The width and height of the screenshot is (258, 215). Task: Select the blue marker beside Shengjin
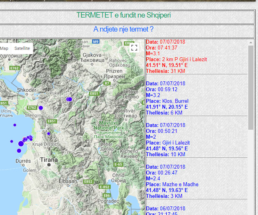click(40, 108)
